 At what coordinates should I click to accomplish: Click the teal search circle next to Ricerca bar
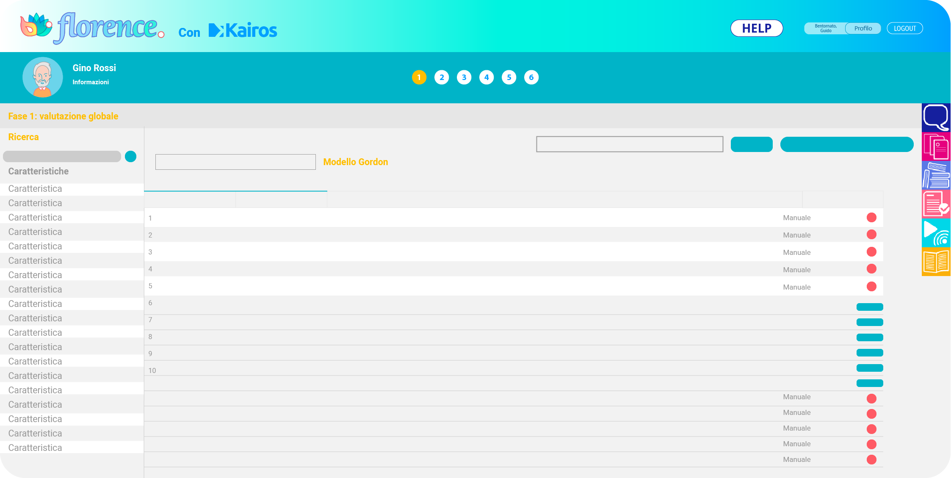coord(130,157)
